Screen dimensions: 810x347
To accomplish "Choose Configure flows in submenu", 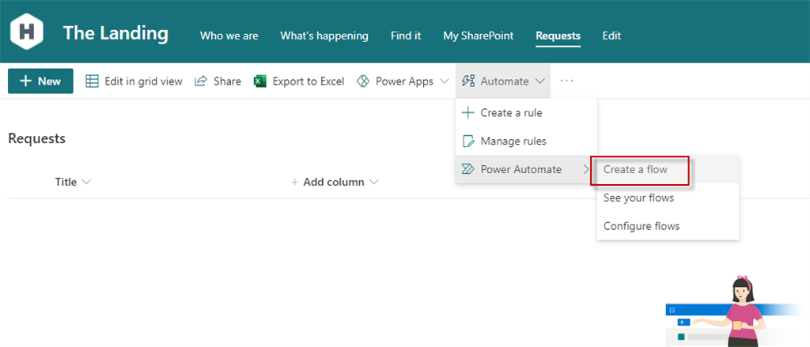I will click(x=668, y=226).
